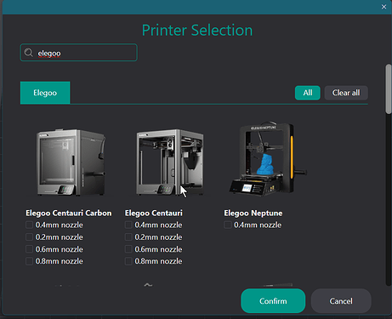Click the Elegoo Centauri Carbon title

[x=69, y=213]
